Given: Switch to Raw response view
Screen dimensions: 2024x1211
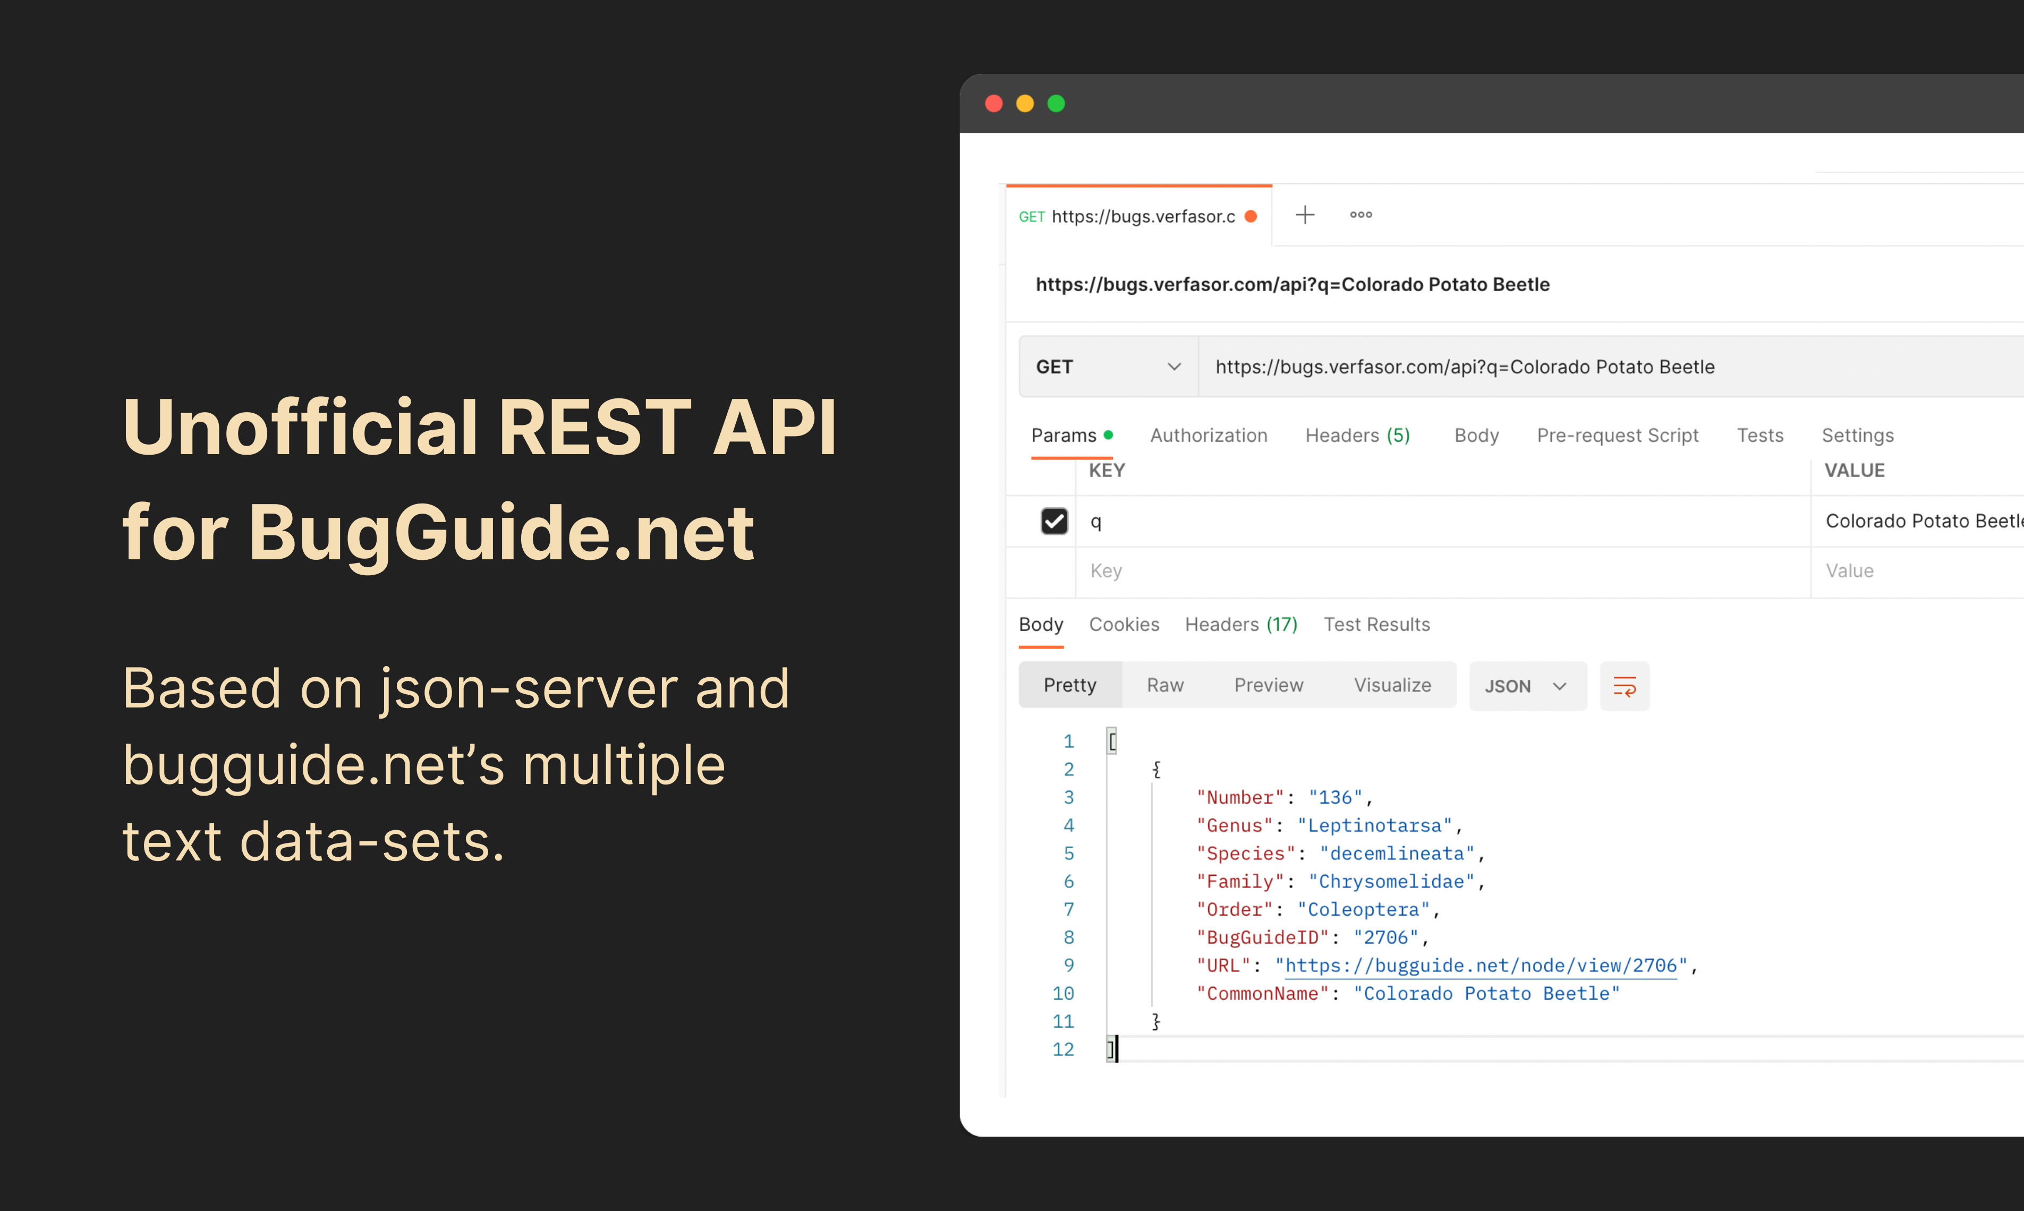Looking at the screenshot, I should [x=1164, y=686].
